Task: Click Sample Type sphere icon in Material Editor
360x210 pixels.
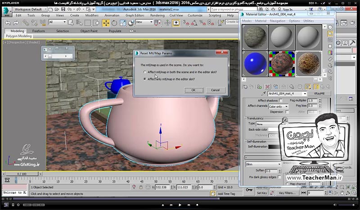Action: click(330, 27)
